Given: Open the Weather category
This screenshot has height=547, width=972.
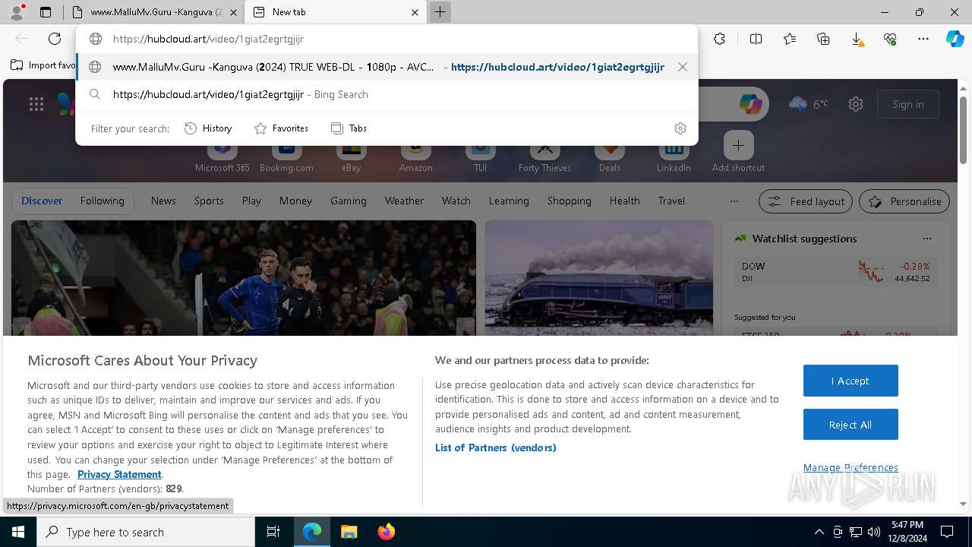Looking at the screenshot, I should [404, 201].
